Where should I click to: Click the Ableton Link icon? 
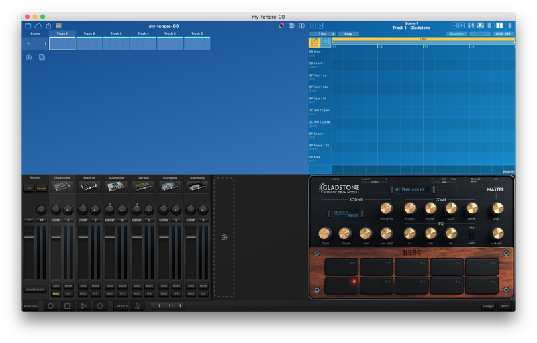(x=59, y=26)
